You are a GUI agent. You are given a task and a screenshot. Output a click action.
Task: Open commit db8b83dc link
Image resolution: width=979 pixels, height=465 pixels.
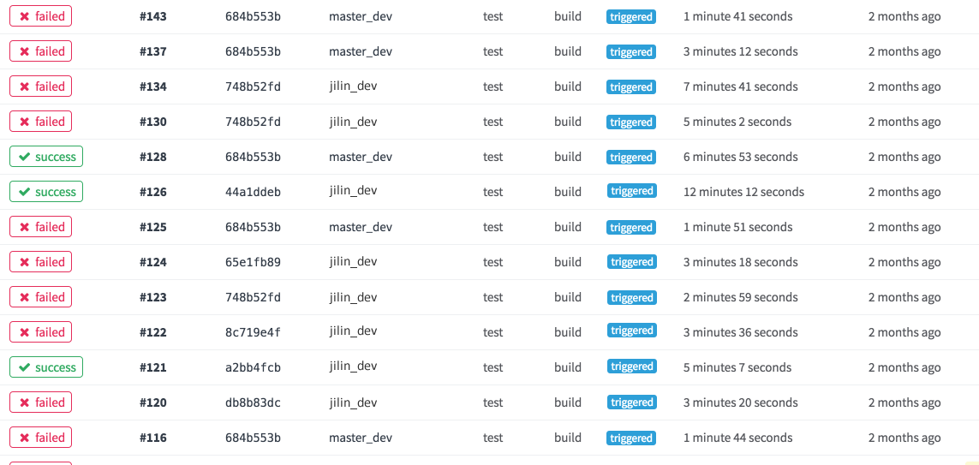[x=253, y=402]
